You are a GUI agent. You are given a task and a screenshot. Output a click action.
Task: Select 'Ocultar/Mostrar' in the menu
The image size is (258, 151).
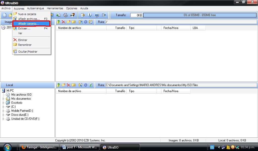click(x=31, y=52)
